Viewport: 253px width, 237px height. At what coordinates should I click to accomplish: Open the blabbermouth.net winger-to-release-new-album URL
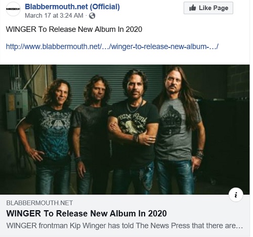click(112, 46)
